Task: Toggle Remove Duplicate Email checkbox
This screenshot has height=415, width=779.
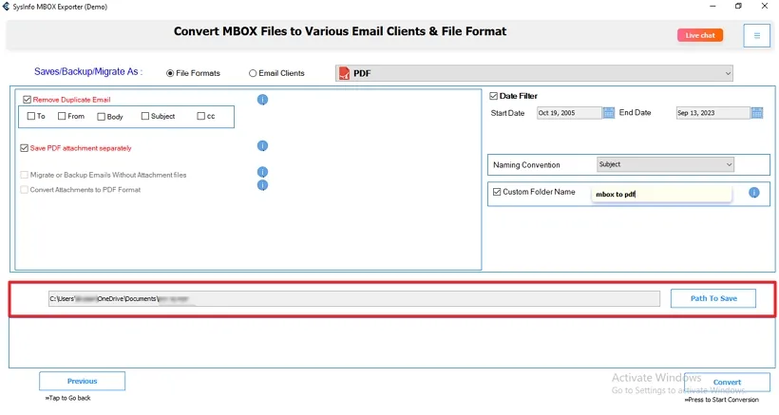Action: coord(28,100)
